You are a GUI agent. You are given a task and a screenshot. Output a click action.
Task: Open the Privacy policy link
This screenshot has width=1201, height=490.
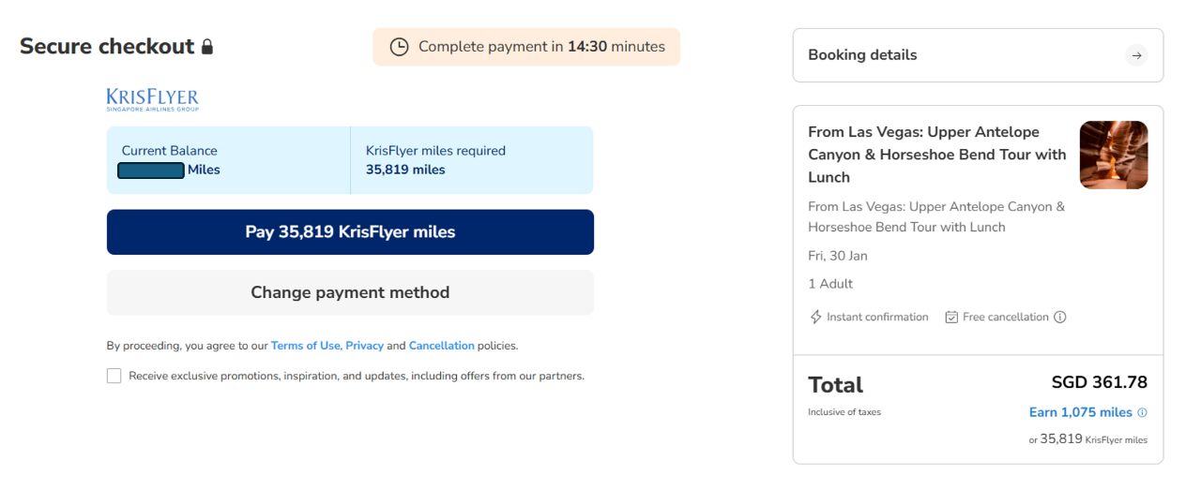click(364, 346)
